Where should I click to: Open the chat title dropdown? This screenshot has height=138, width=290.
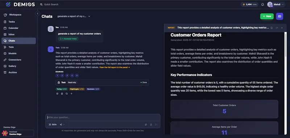point(74,16)
